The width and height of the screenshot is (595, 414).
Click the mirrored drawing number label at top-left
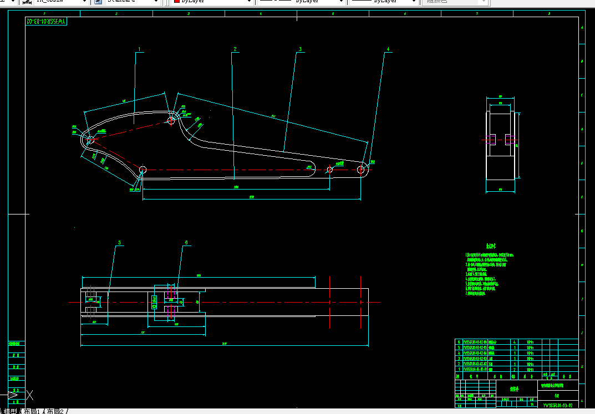tap(46, 21)
